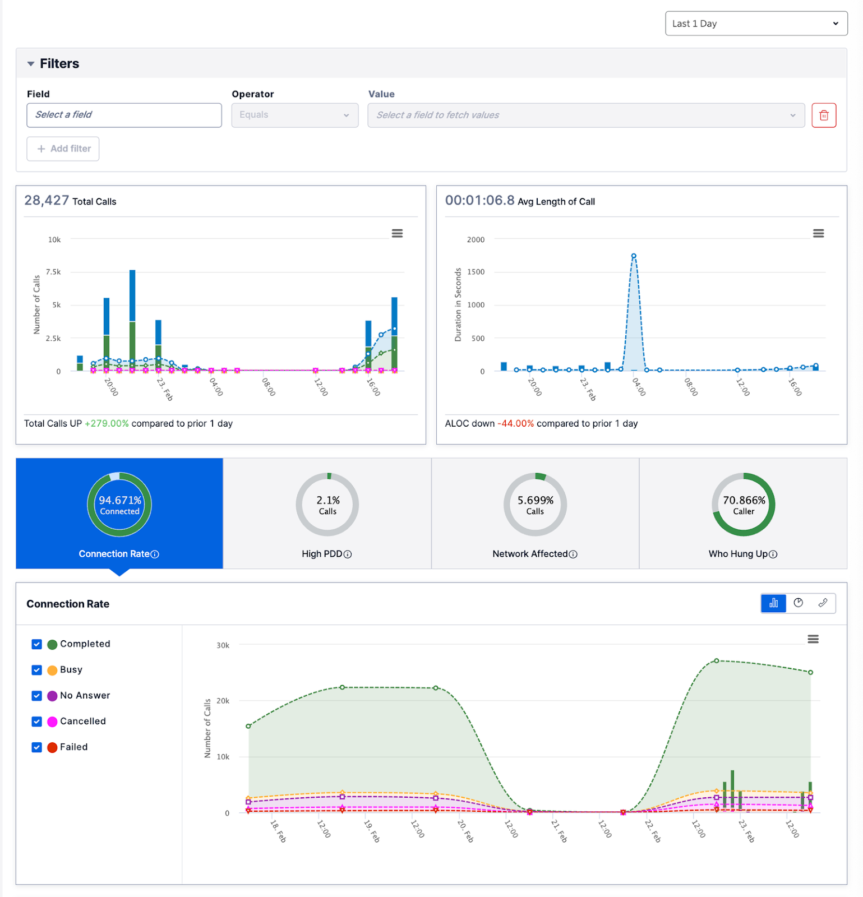Open Total Calls chart hamburger menu
The width and height of the screenshot is (863, 897).
pyautogui.click(x=397, y=233)
